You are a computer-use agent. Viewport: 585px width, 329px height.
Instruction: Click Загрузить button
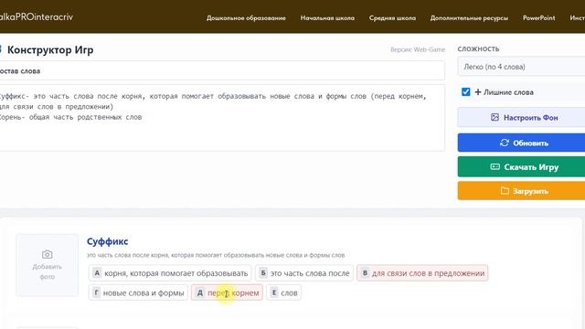click(521, 191)
